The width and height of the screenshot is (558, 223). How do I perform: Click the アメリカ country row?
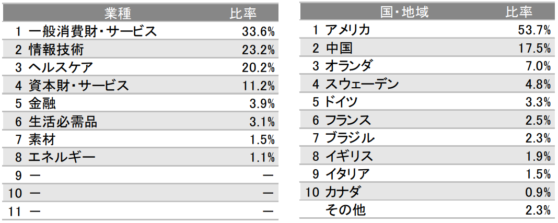coord(427,30)
